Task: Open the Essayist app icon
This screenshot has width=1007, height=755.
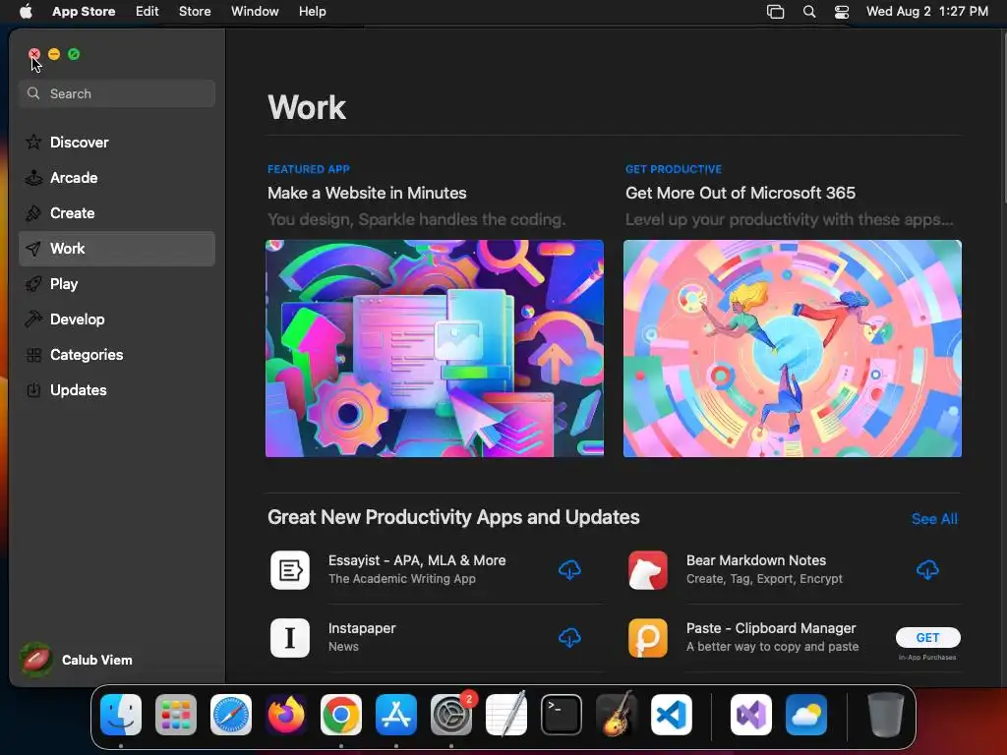Action: 290,570
